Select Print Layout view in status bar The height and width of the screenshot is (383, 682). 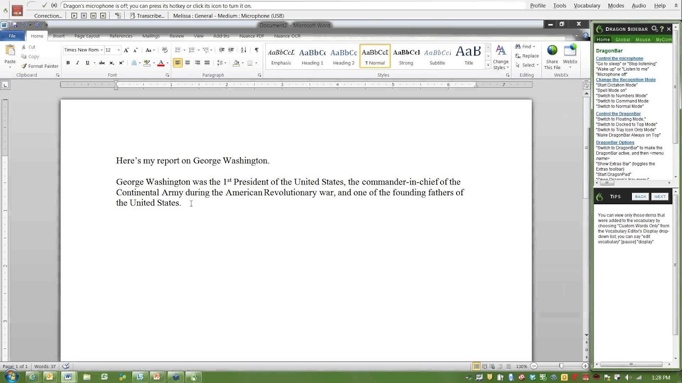click(476, 367)
